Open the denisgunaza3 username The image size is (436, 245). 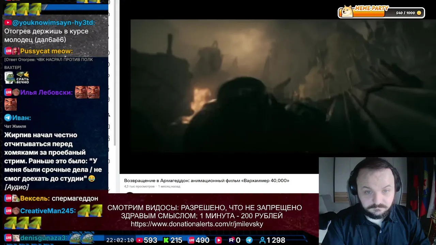(x=44, y=238)
